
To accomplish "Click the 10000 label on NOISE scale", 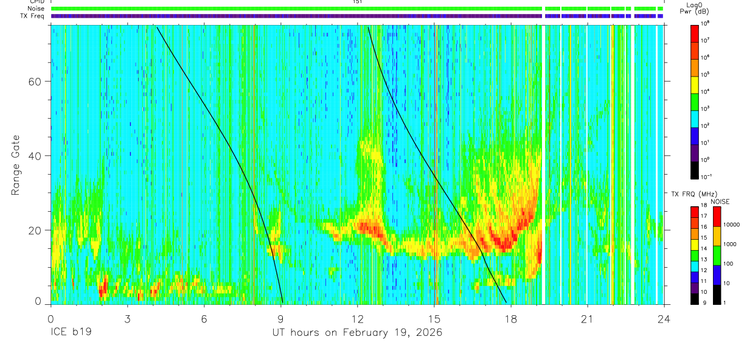I will click(x=731, y=225).
